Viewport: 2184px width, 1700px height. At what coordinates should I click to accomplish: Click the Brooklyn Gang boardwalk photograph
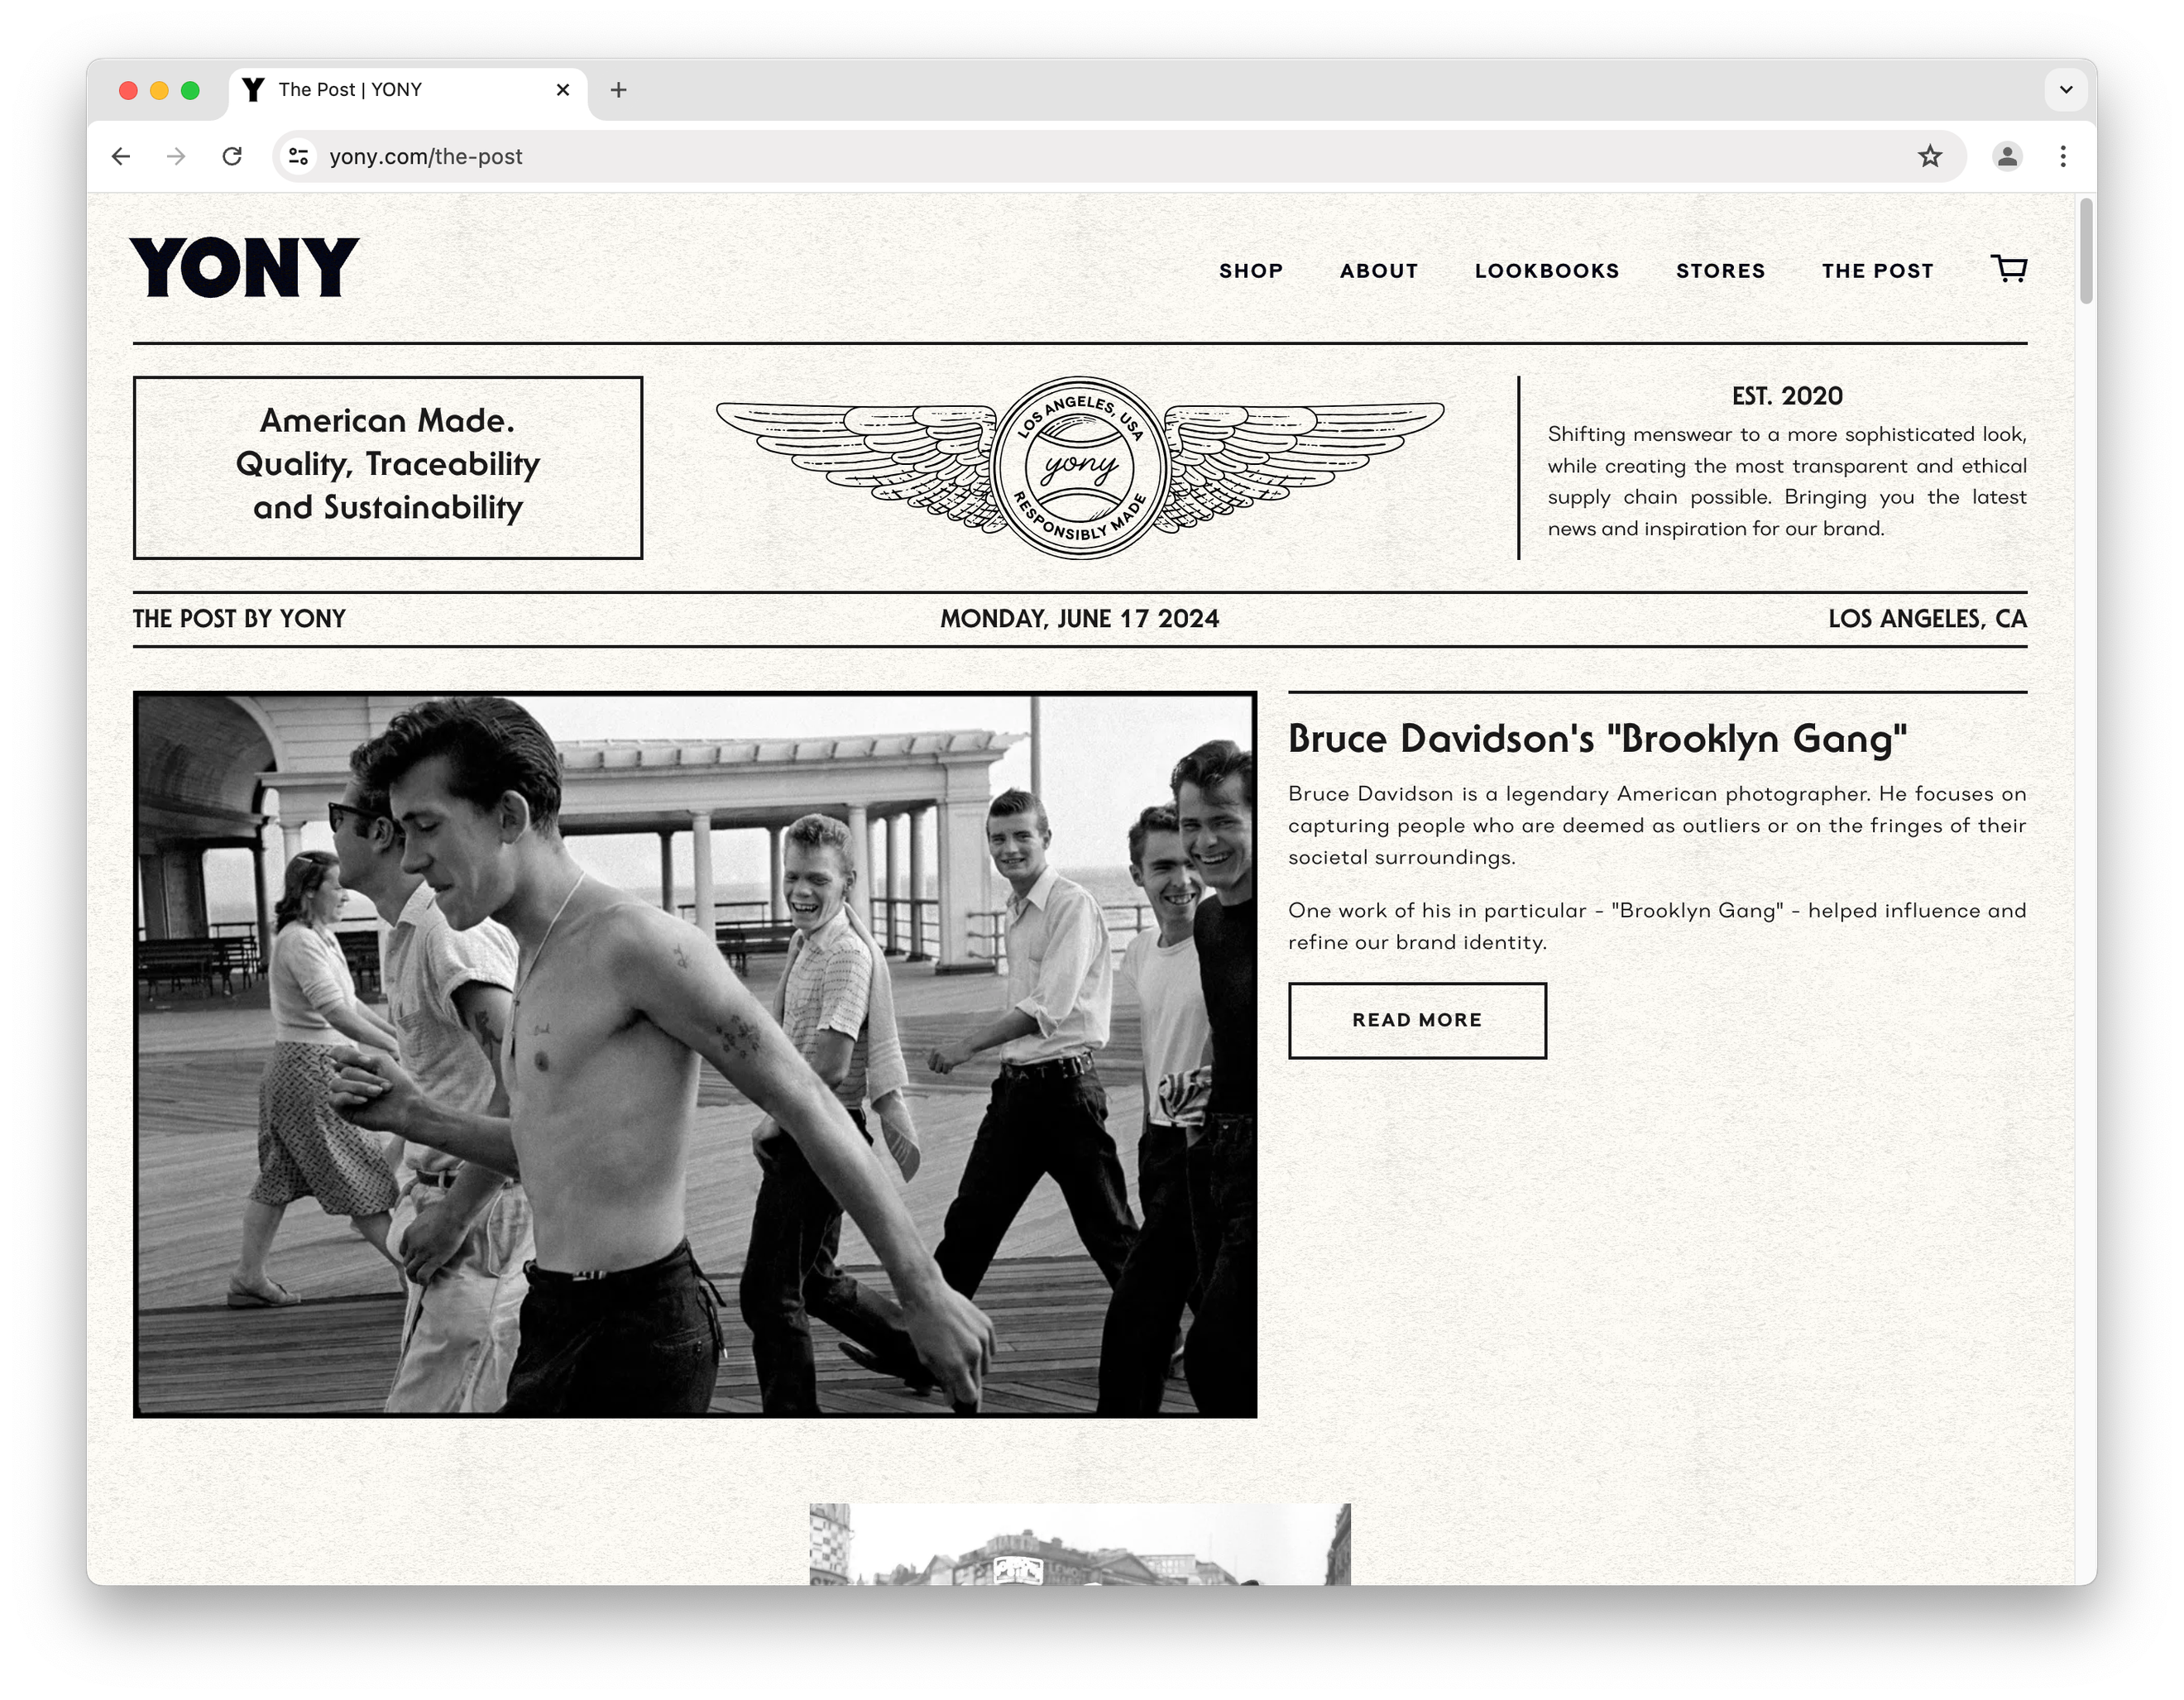694,1054
